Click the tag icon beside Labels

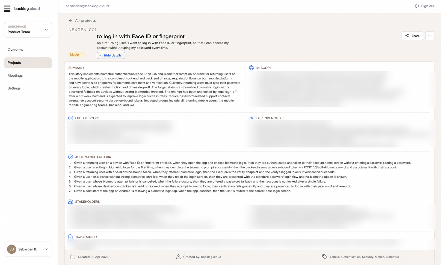[324, 257]
